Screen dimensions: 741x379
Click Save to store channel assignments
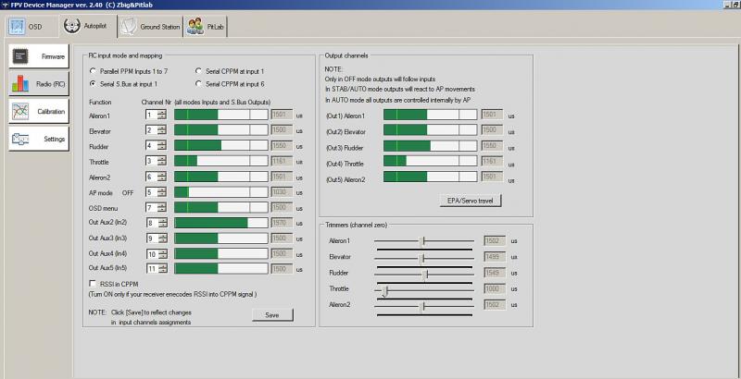(272, 314)
